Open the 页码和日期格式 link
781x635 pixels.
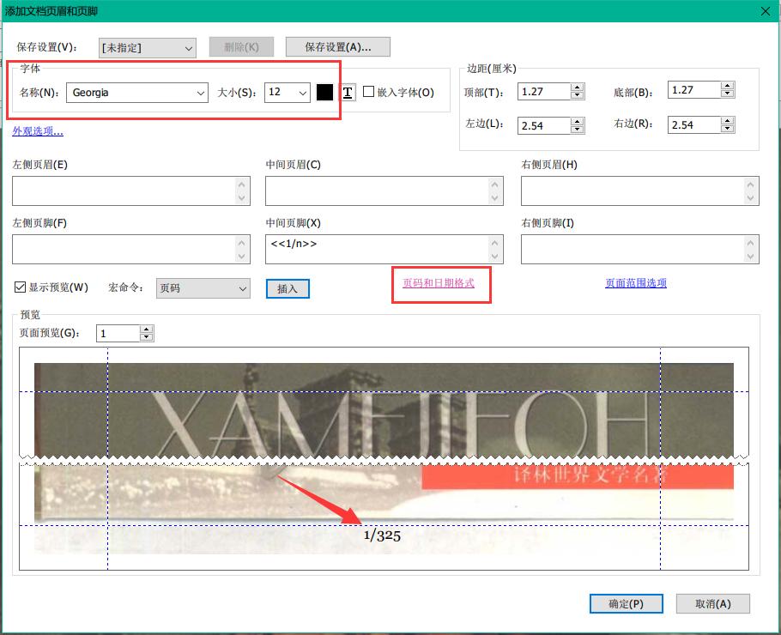(441, 283)
